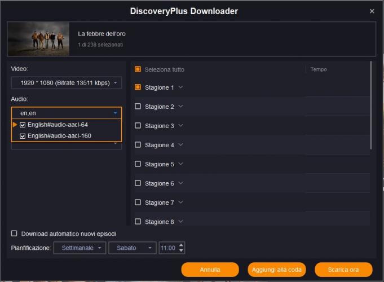
Task: Check the Stagione 3 checkbox
Action: 138,126
